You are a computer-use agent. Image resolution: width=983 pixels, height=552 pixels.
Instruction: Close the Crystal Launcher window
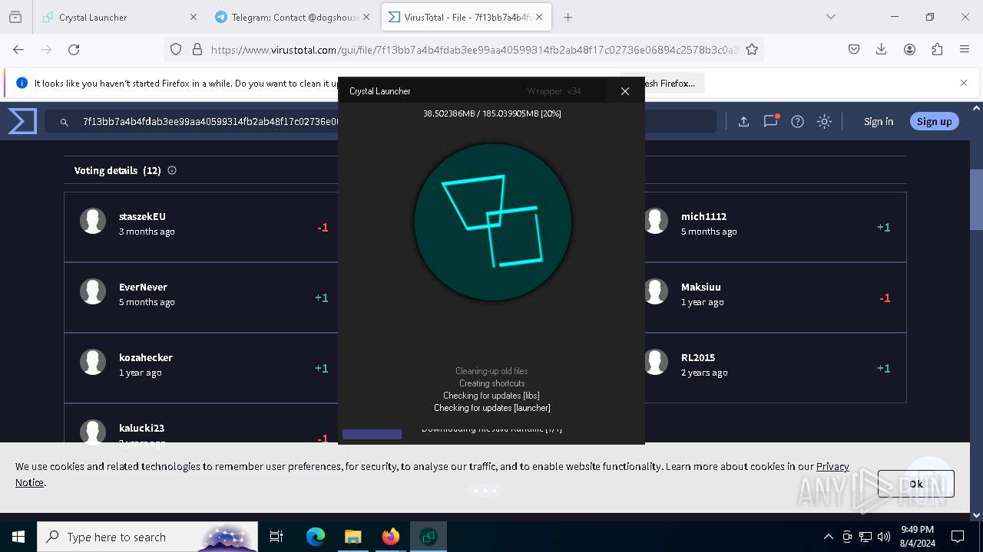(x=625, y=91)
